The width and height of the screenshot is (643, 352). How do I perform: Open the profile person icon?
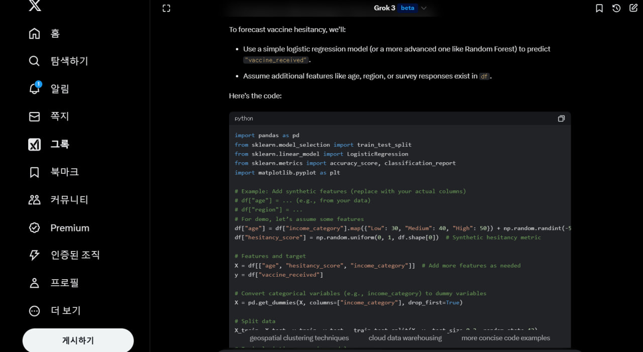point(34,283)
